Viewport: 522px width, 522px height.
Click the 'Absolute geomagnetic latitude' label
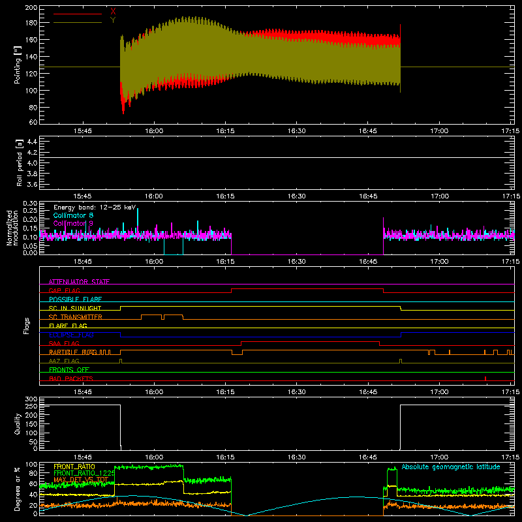pos(451,467)
